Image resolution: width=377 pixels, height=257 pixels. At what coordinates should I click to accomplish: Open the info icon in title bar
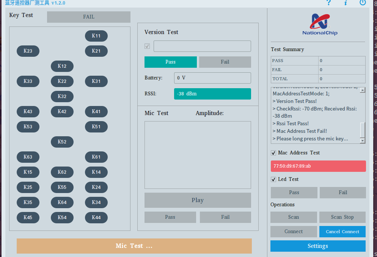[346, 3]
